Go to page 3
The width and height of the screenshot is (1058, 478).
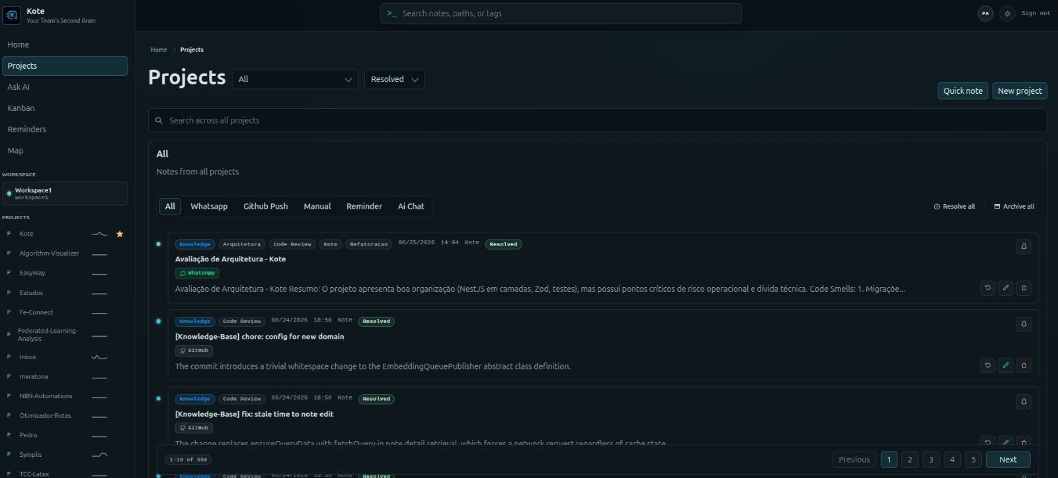[931, 460]
